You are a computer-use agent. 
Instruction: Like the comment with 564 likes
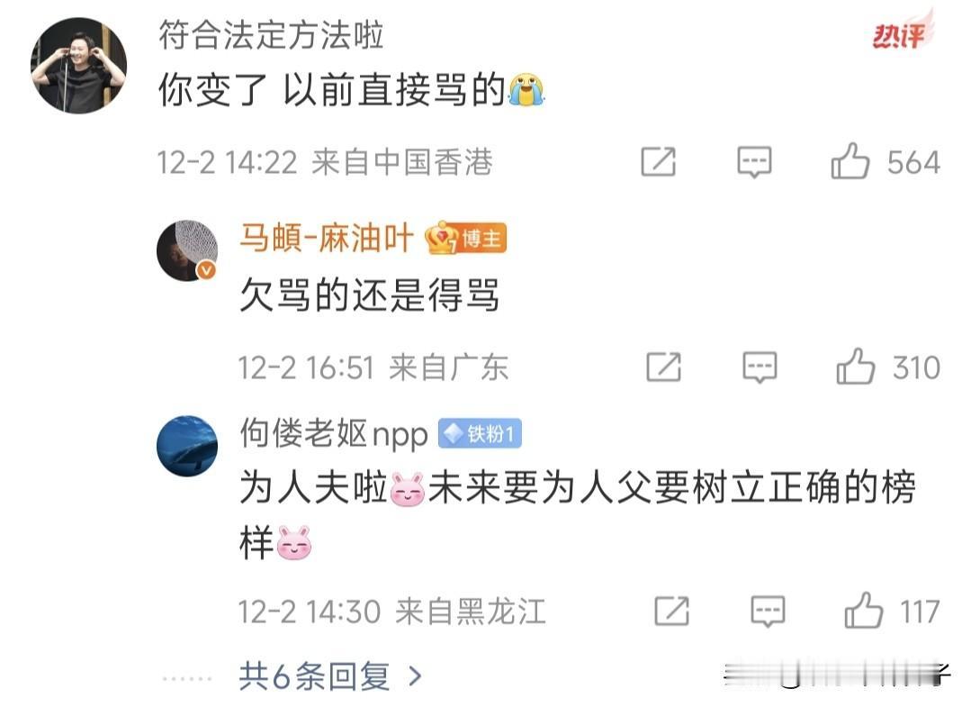[x=850, y=162]
